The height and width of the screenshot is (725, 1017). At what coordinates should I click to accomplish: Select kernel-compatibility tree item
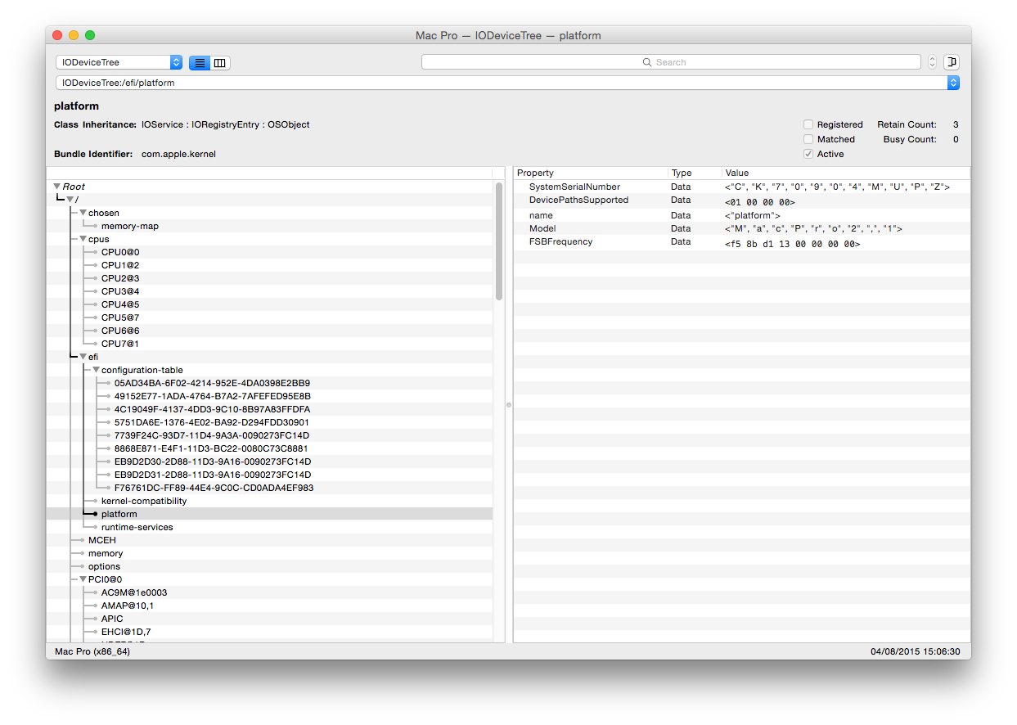point(144,501)
